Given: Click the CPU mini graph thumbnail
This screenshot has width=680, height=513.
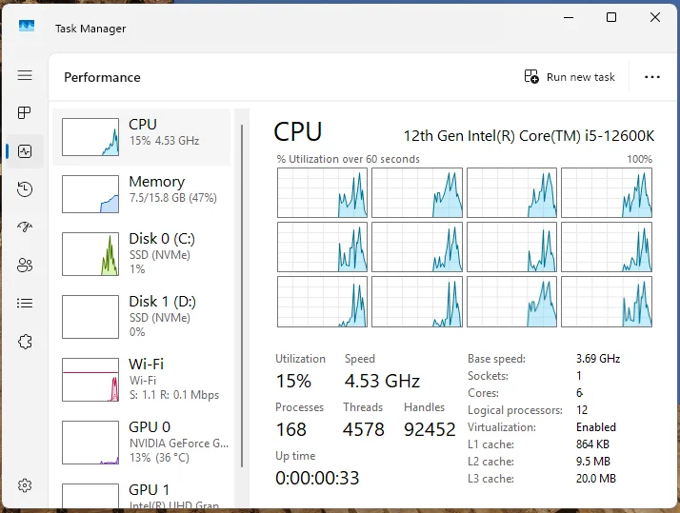Looking at the screenshot, I should (90, 137).
